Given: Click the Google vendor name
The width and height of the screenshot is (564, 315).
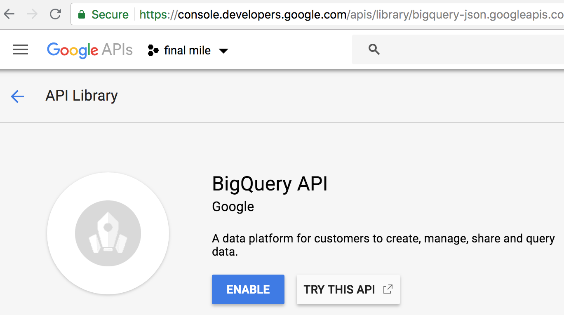Looking at the screenshot, I should click(x=233, y=207).
